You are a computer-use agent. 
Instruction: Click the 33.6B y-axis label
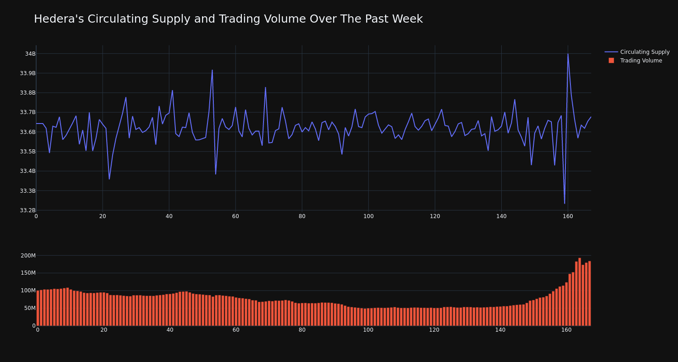[x=28, y=132]
